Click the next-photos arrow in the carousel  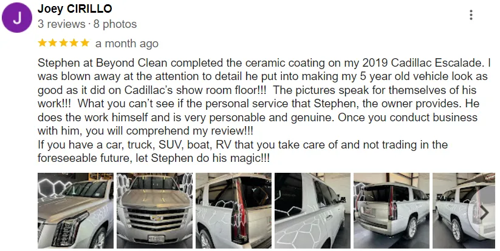pyautogui.click(x=484, y=212)
